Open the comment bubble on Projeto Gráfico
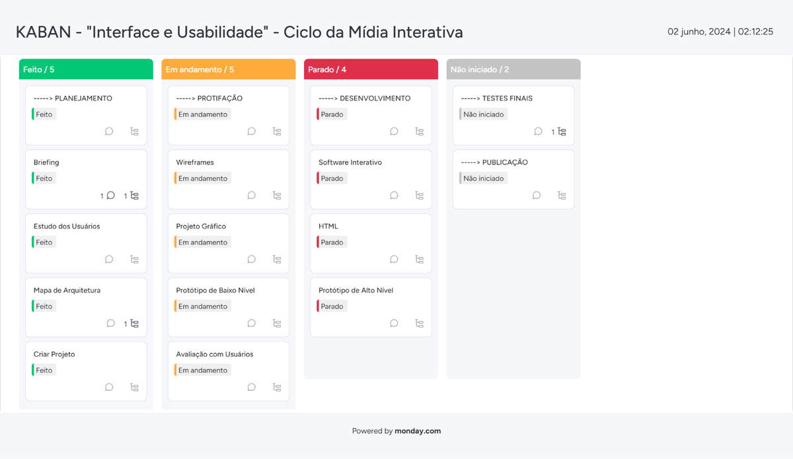The image size is (793, 459). click(251, 259)
